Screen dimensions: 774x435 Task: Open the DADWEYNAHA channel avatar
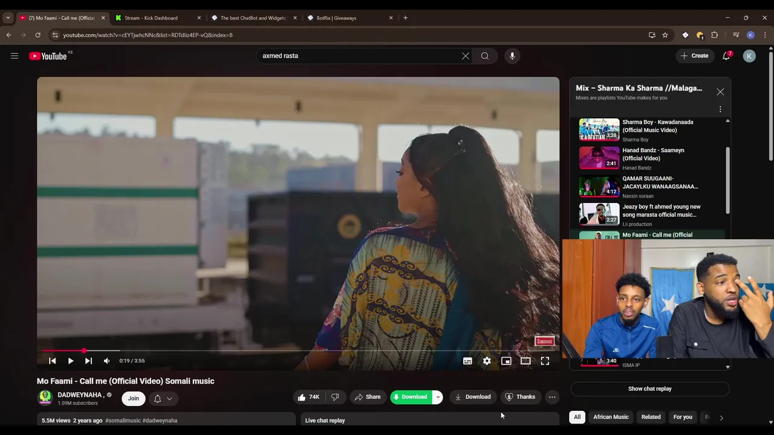click(45, 398)
